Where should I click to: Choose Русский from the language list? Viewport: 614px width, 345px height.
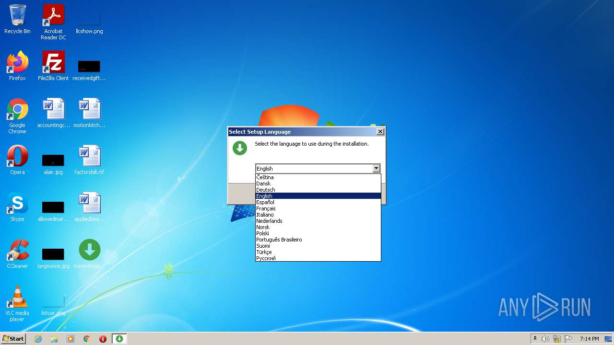[318, 258]
